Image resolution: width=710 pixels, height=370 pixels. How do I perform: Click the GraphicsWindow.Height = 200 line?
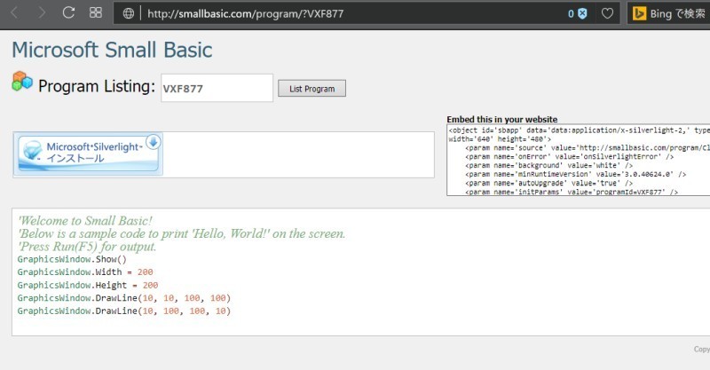click(x=88, y=285)
